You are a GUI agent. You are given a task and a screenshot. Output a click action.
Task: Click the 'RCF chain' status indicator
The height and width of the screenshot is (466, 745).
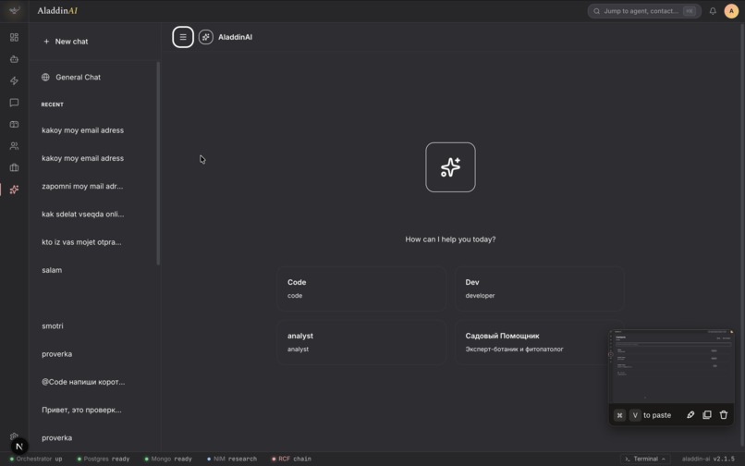(291, 459)
